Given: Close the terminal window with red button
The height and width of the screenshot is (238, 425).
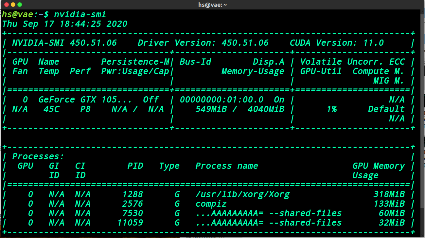Looking at the screenshot, I should click(x=6, y=5).
